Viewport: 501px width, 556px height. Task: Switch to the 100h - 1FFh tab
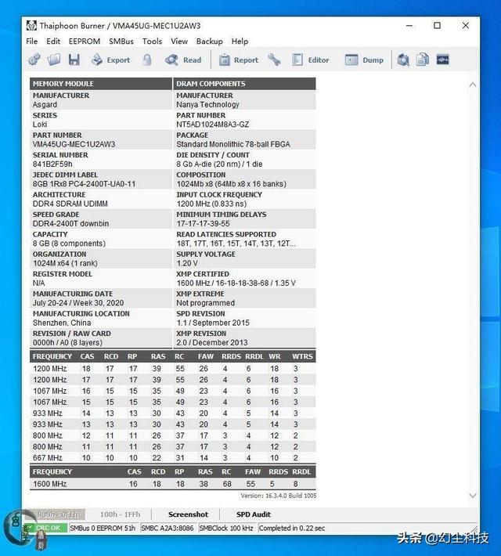click(121, 514)
